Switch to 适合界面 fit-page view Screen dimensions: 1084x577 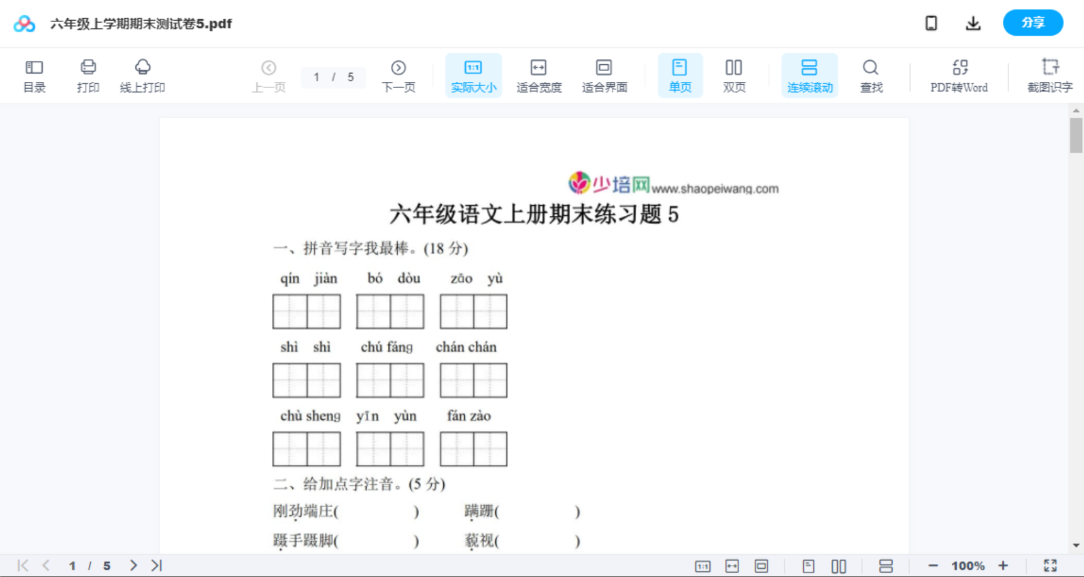coord(604,75)
